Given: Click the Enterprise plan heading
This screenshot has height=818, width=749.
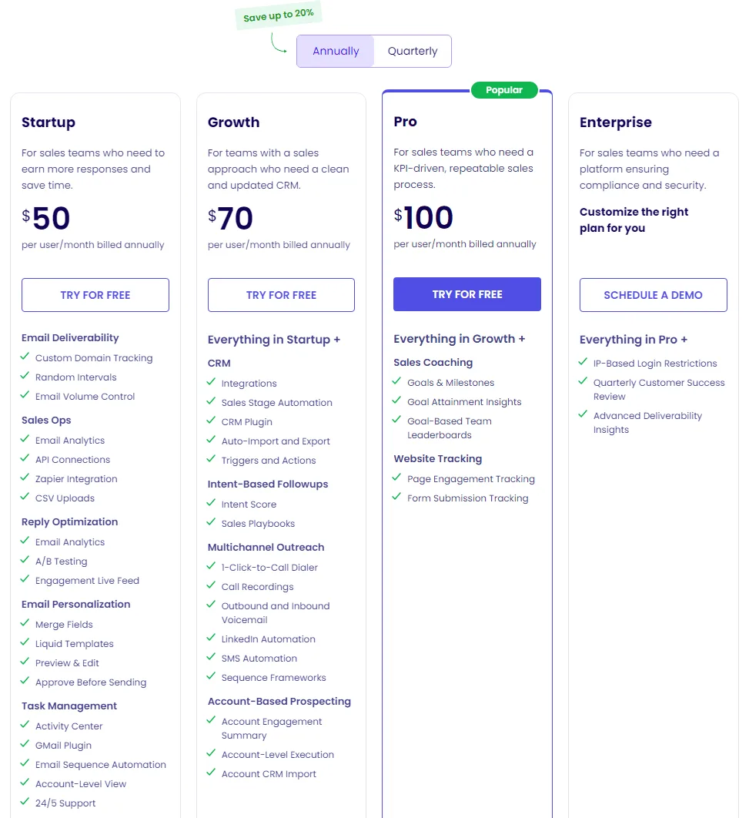Looking at the screenshot, I should (x=615, y=122).
